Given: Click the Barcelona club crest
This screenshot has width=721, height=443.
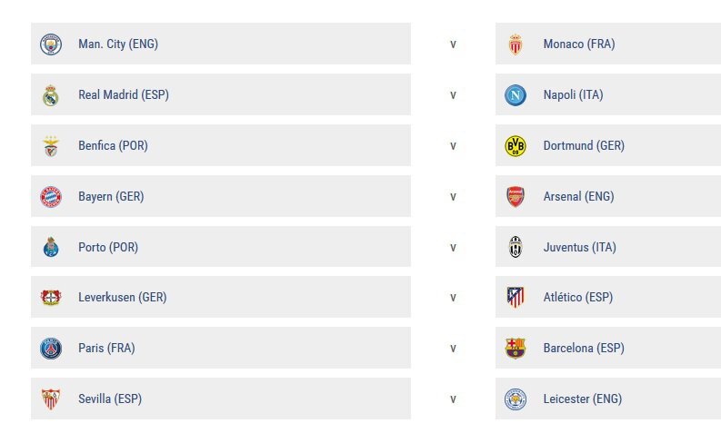Looking at the screenshot, I should coord(516,349).
